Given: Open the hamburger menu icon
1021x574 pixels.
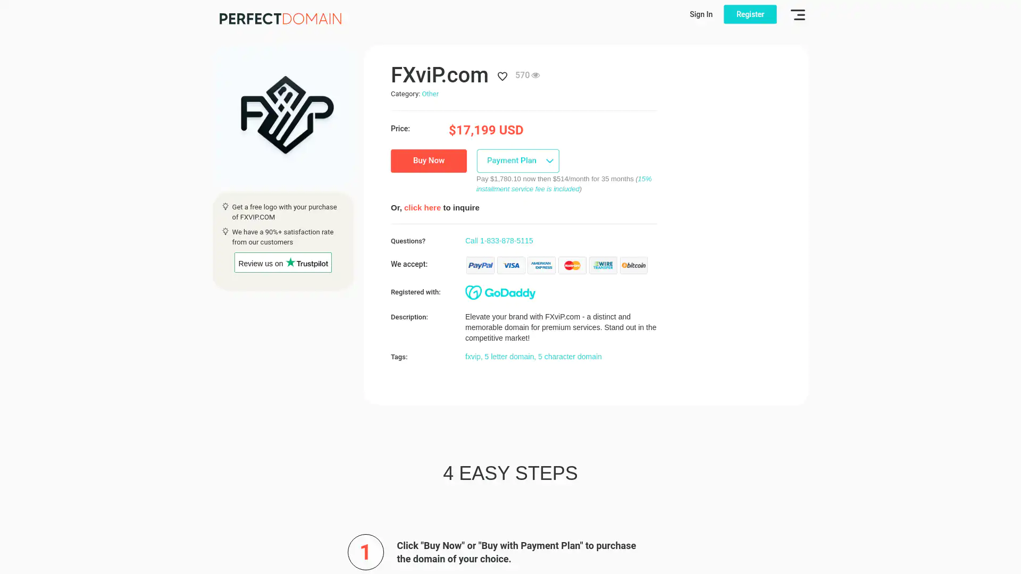Looking at the screenshot, I should (x=798, y=15).
